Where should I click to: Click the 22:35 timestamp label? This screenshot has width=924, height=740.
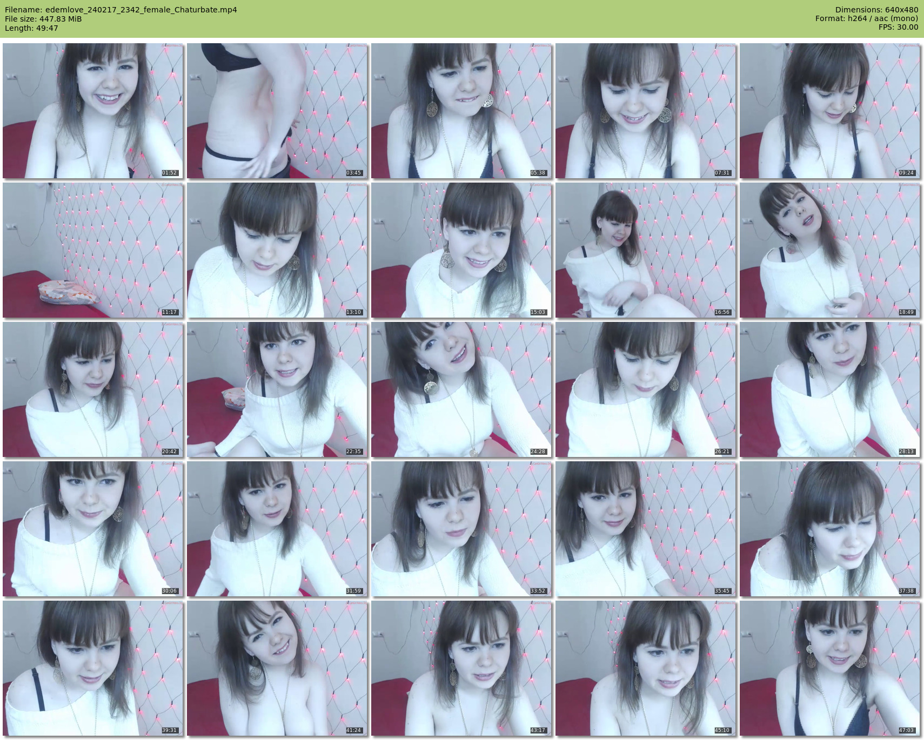pos(353,452)
